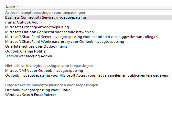Viewport: 172px width, 125px height.
Task: Select Outlook Change Notifier add-in
Action: [x=88, y=51]
